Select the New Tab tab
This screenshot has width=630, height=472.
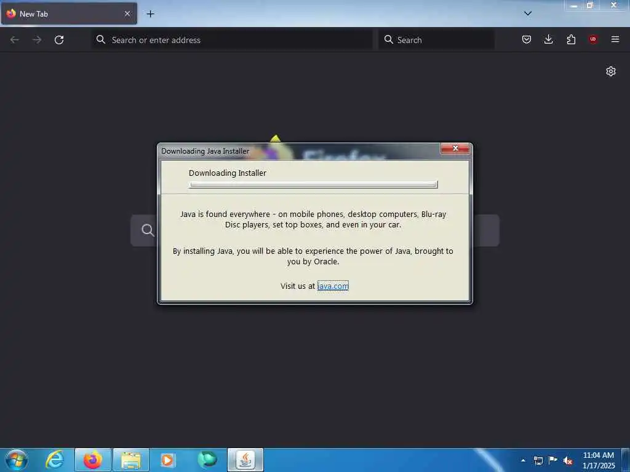click(x=69, y=14)
